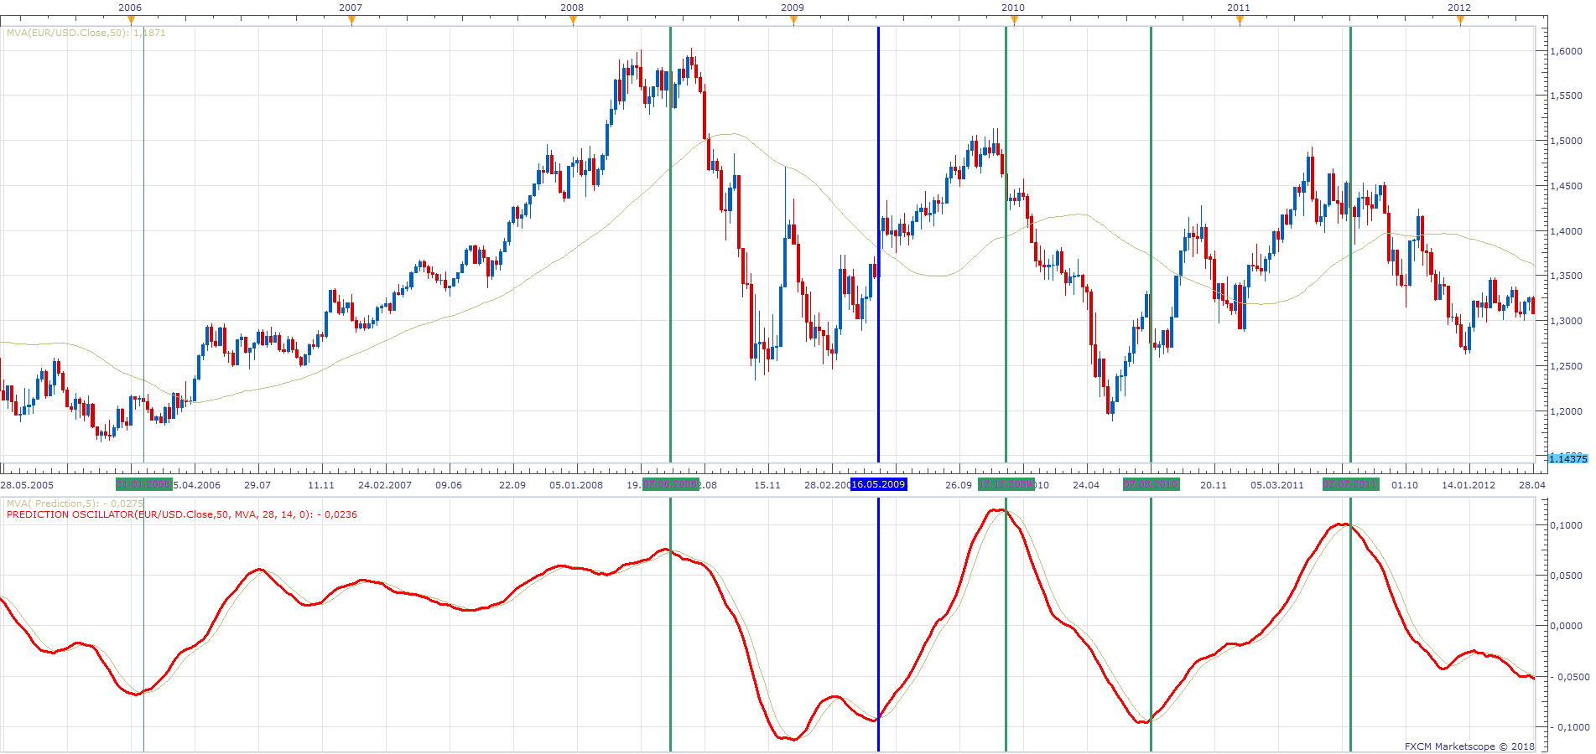Screen dimensions: 1596x754
Task: Click the 24.04 date axis label
Action: coord(1086,485)
